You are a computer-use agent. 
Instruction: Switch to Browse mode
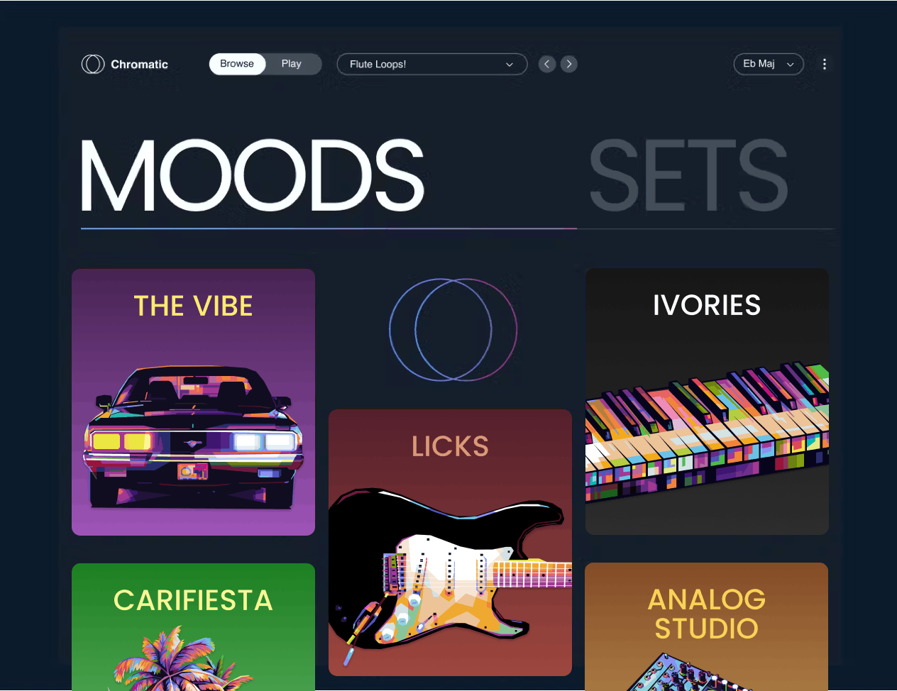point(237,64)
